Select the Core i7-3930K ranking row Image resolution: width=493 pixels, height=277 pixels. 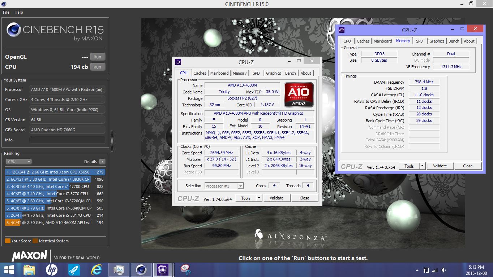point(55,179)
